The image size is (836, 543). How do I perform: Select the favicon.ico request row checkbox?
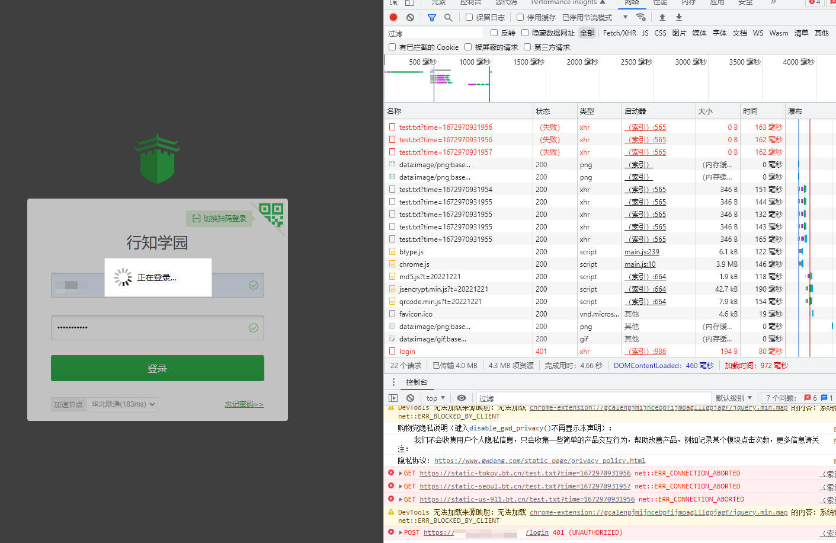click(392, 314)
